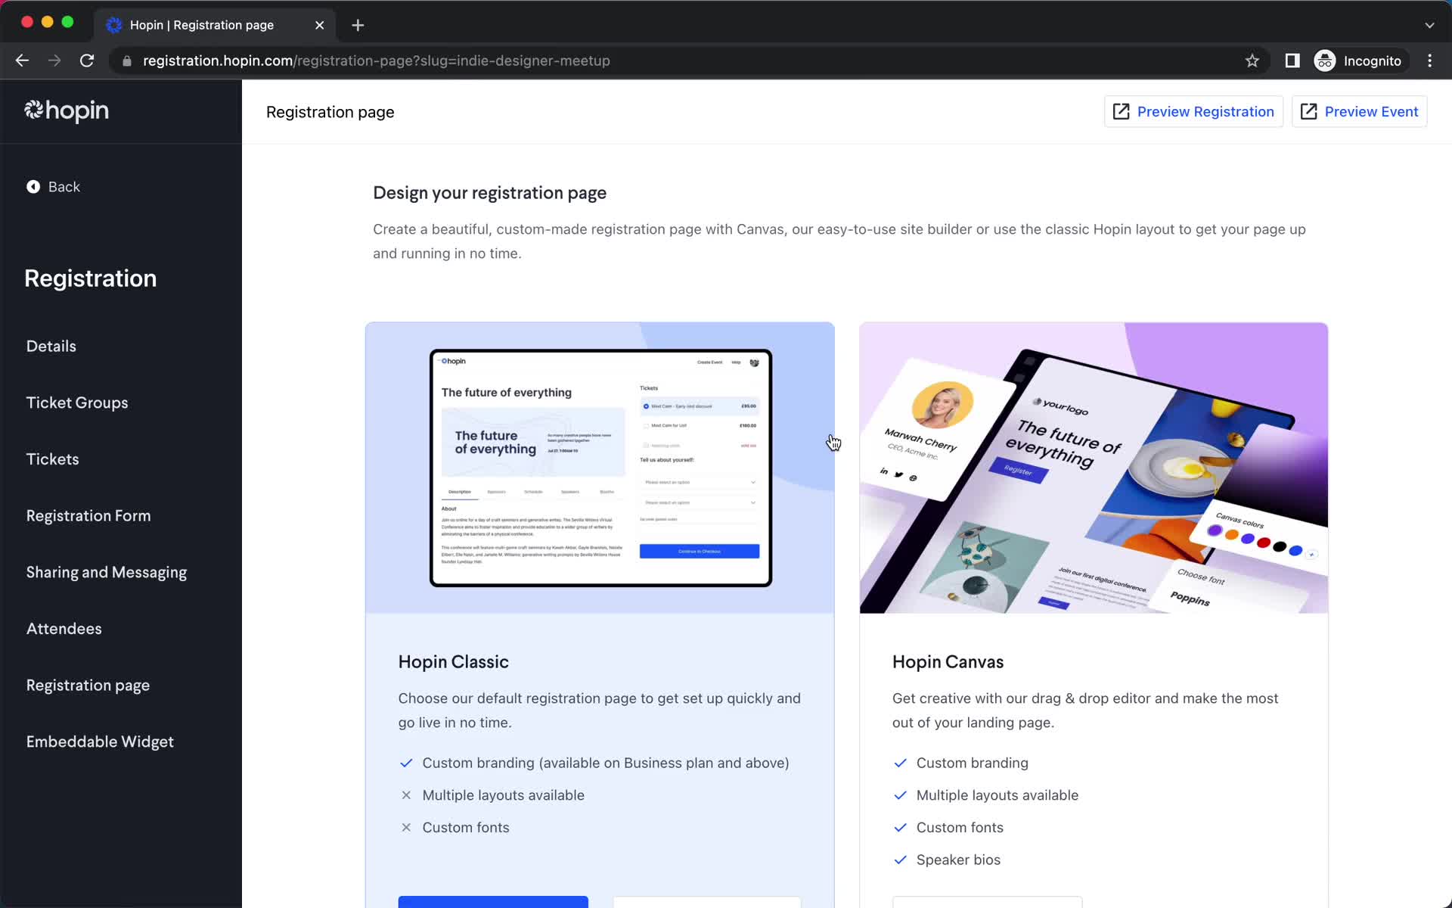
Task: Select Registration page menu item
Action: tap(88, 686)
